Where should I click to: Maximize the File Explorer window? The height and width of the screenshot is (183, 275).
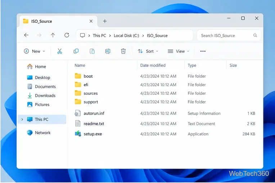[x=243, y=18]
